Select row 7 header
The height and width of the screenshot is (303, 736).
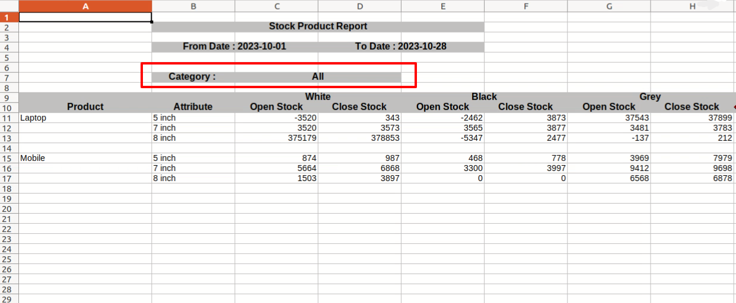[9, 78]
